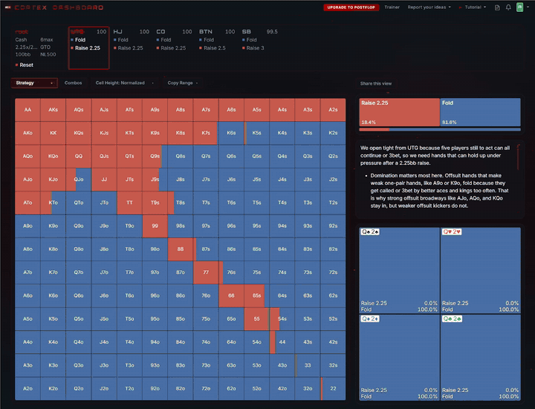The height and width of the screenshot is (409, 535).
Task: Select the 54s cell
Action: [x=282, y=318]
